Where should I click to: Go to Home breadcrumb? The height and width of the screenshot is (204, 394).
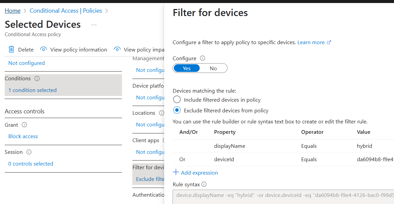coord(13,11)
